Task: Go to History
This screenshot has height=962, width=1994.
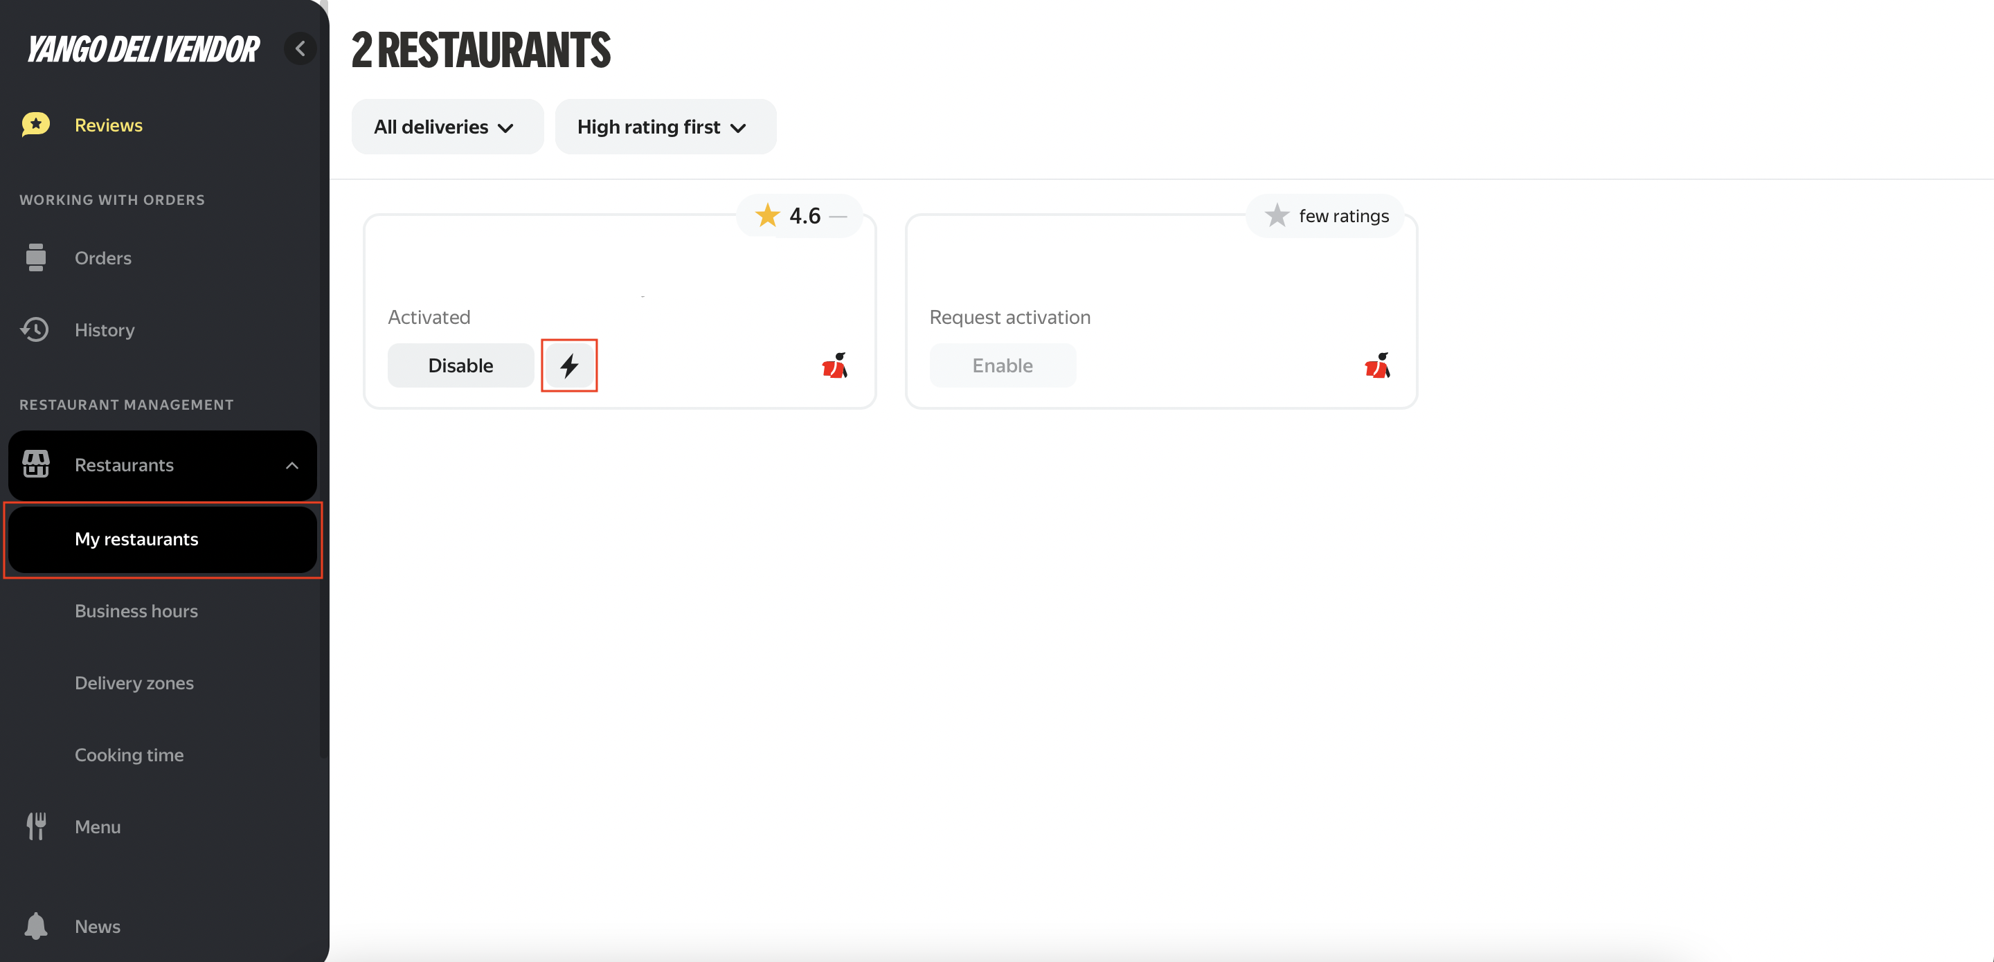Action: click(x=105, y=329)
